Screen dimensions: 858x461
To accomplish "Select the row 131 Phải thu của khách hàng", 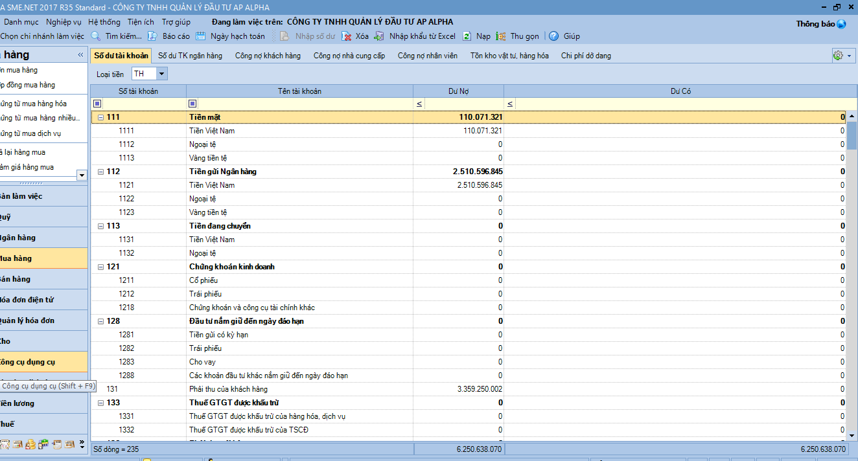I will [468, 389].
